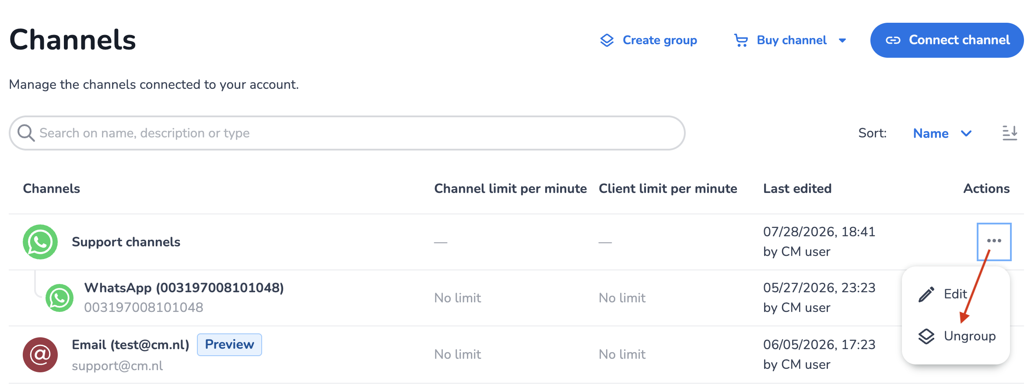Click the Client limit per minute header
The height and width of the screenshot is (385, 1031).
668,189
